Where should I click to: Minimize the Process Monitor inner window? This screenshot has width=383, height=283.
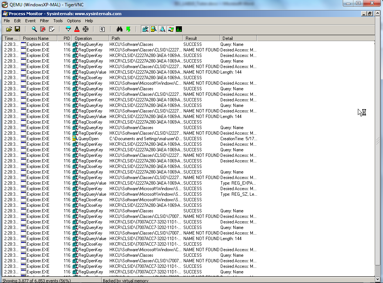(364, 14)
